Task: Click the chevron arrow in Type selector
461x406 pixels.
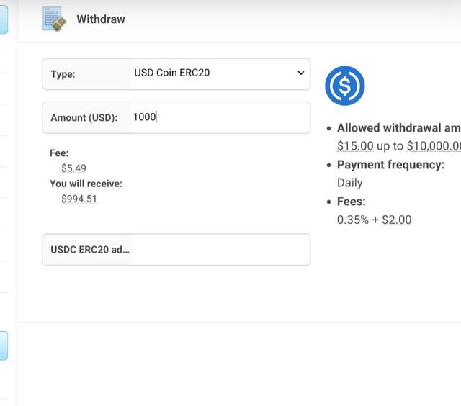Action: (300, 73)
